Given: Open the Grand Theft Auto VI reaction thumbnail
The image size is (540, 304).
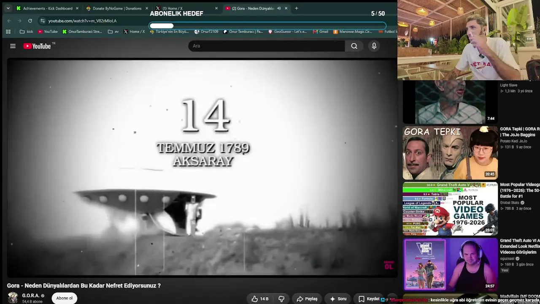Looking at the screenshot, I should [x=450, y=264].
